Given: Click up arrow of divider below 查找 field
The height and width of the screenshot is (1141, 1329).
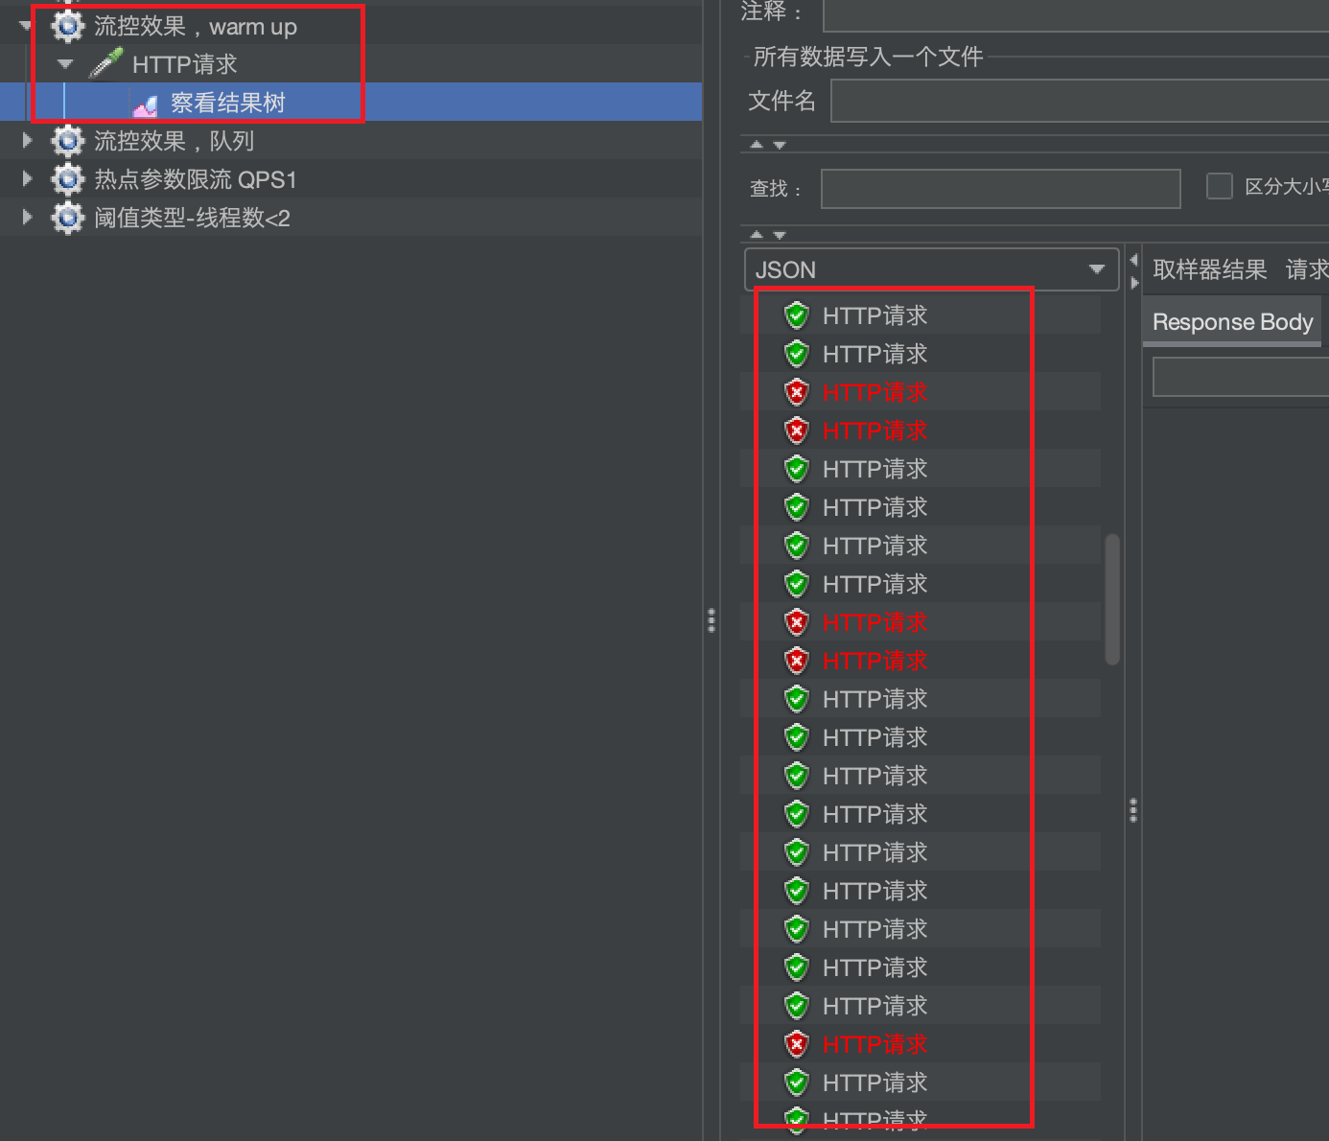Looking at the screenshot, I should tap(757, 234).
